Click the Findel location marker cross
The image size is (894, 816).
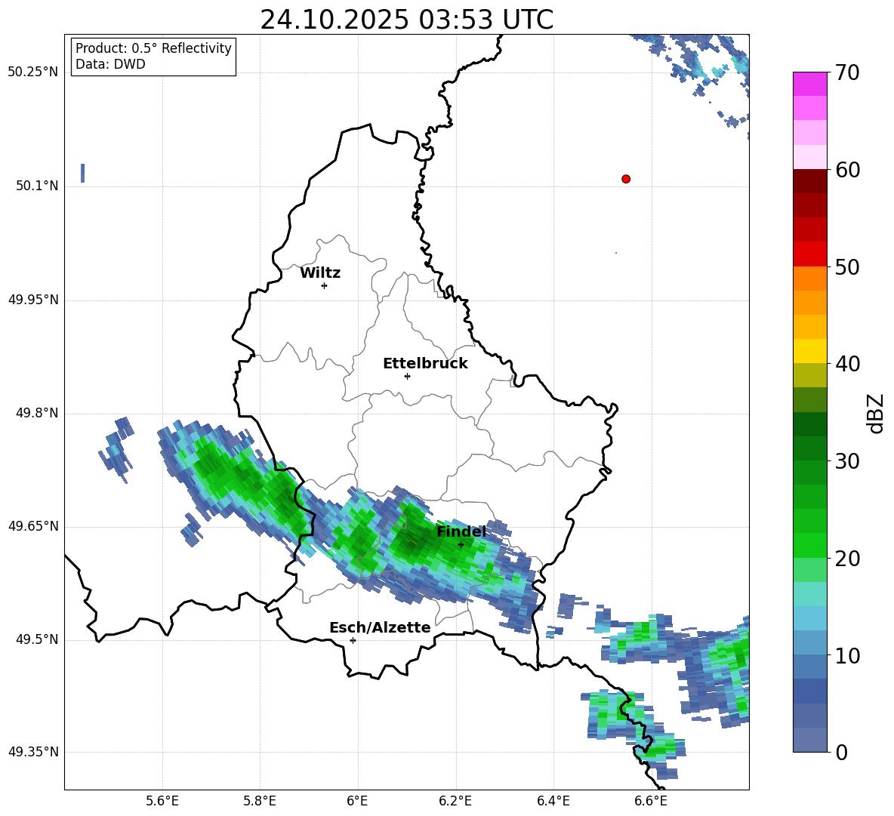tap(461, 545)
